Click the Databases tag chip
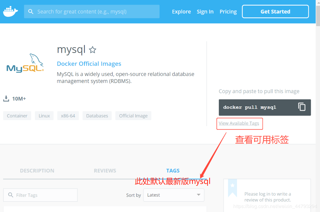This screenshot has height=212, width=320. 97,116
